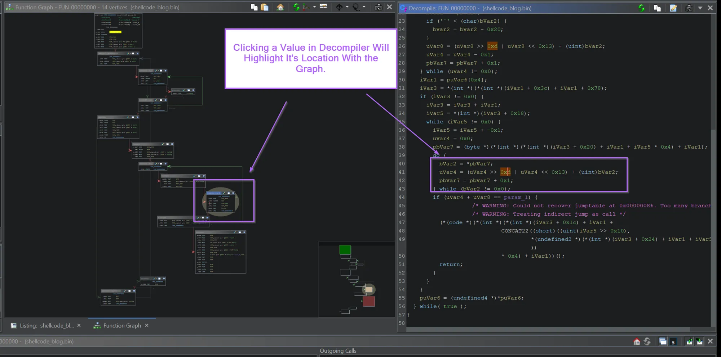Re-decompile FUN_00000000 with refresh icon
The image size is (721, 357).
(642, 8)
